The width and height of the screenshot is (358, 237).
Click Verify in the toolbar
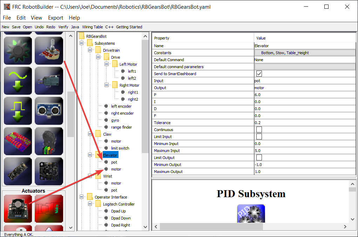click(x=63, y=27)
